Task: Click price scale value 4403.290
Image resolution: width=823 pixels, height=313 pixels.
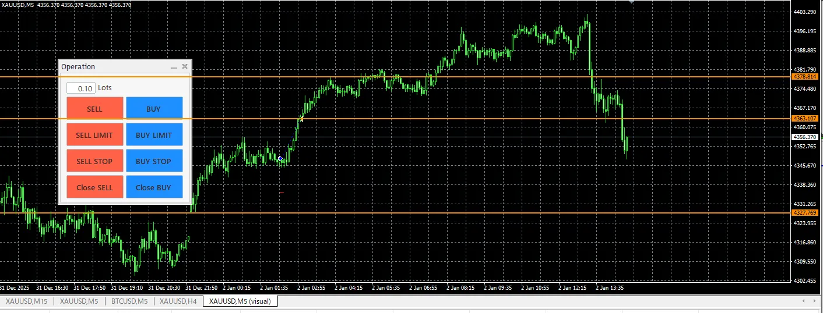Action: pyautogui.click(x=806, y=12)
